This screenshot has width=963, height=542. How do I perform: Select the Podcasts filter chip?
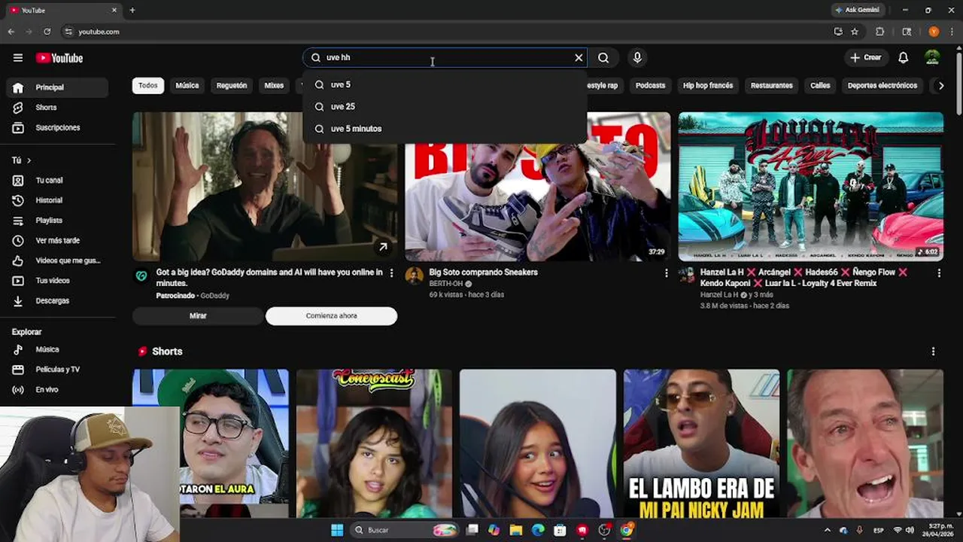[x=650, y=86]
